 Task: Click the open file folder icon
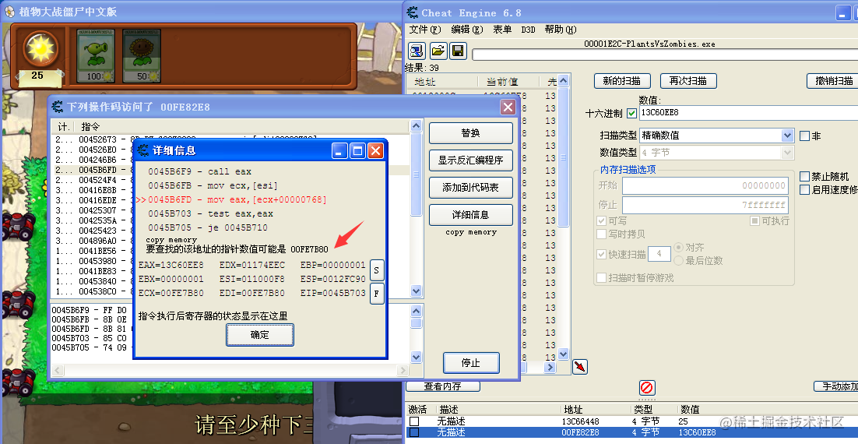(438, 51)
